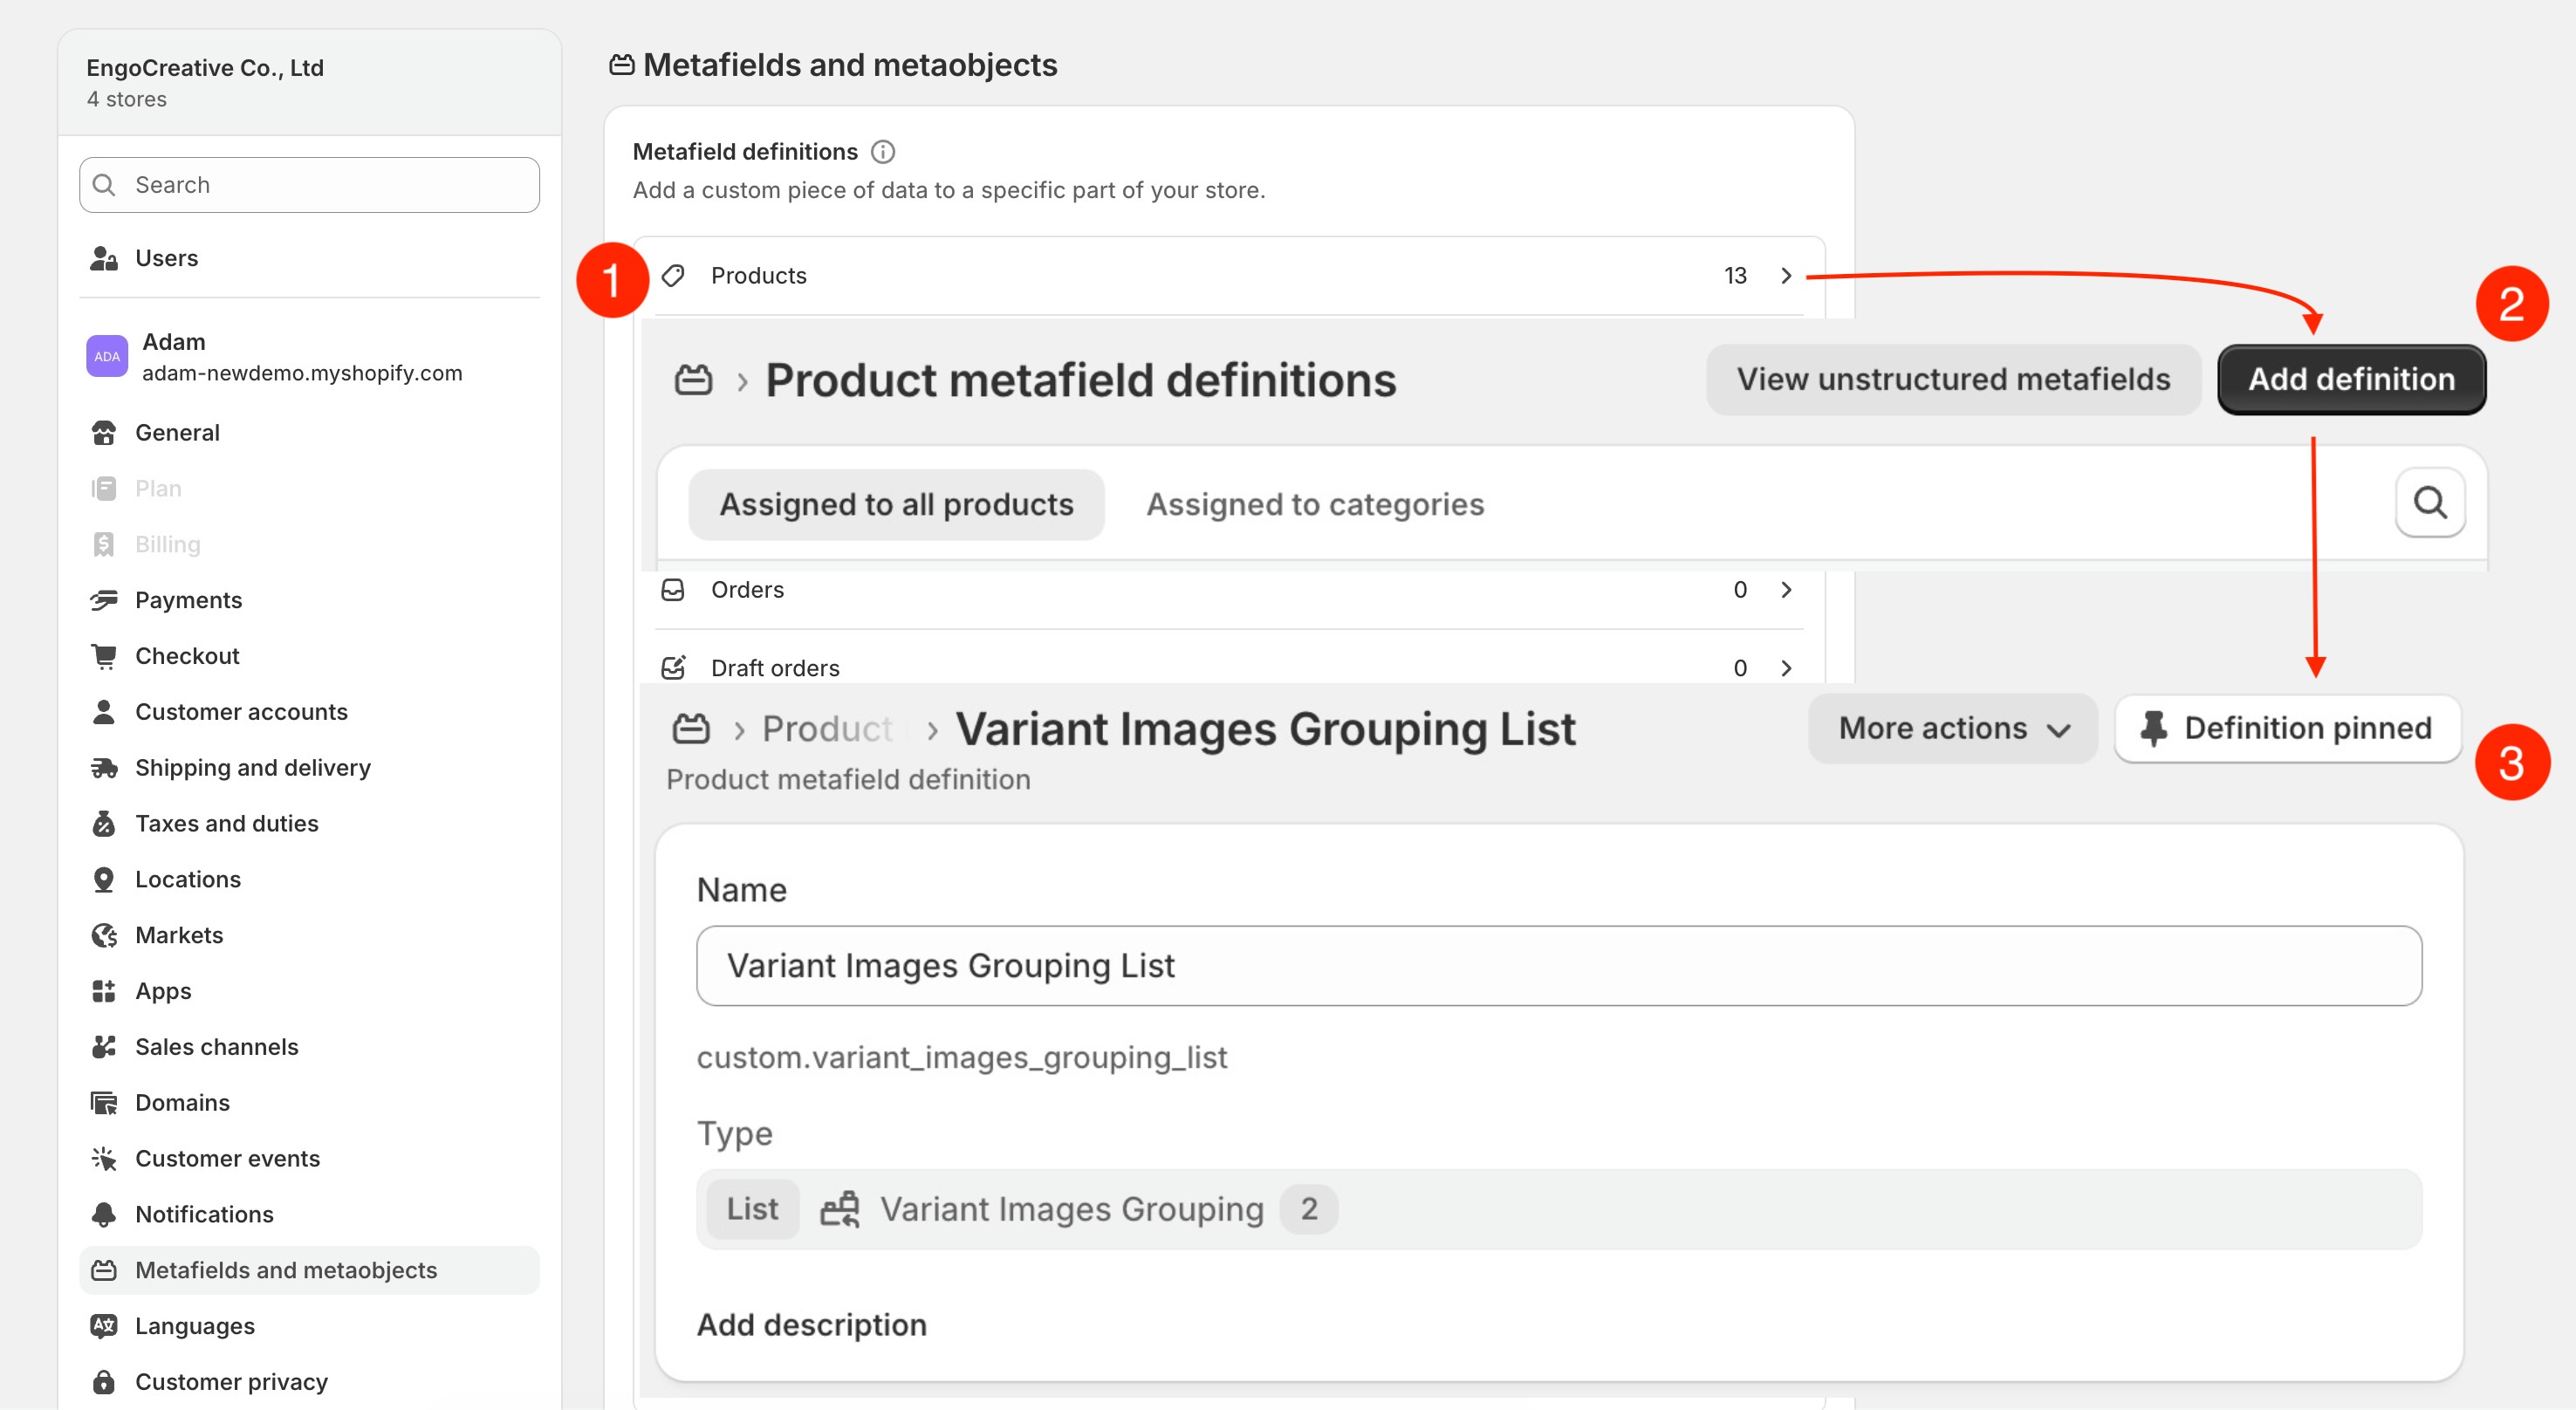
Task: Click the metaobject reference icon beside Variant Images Grouping
Action: [840, 1209]
